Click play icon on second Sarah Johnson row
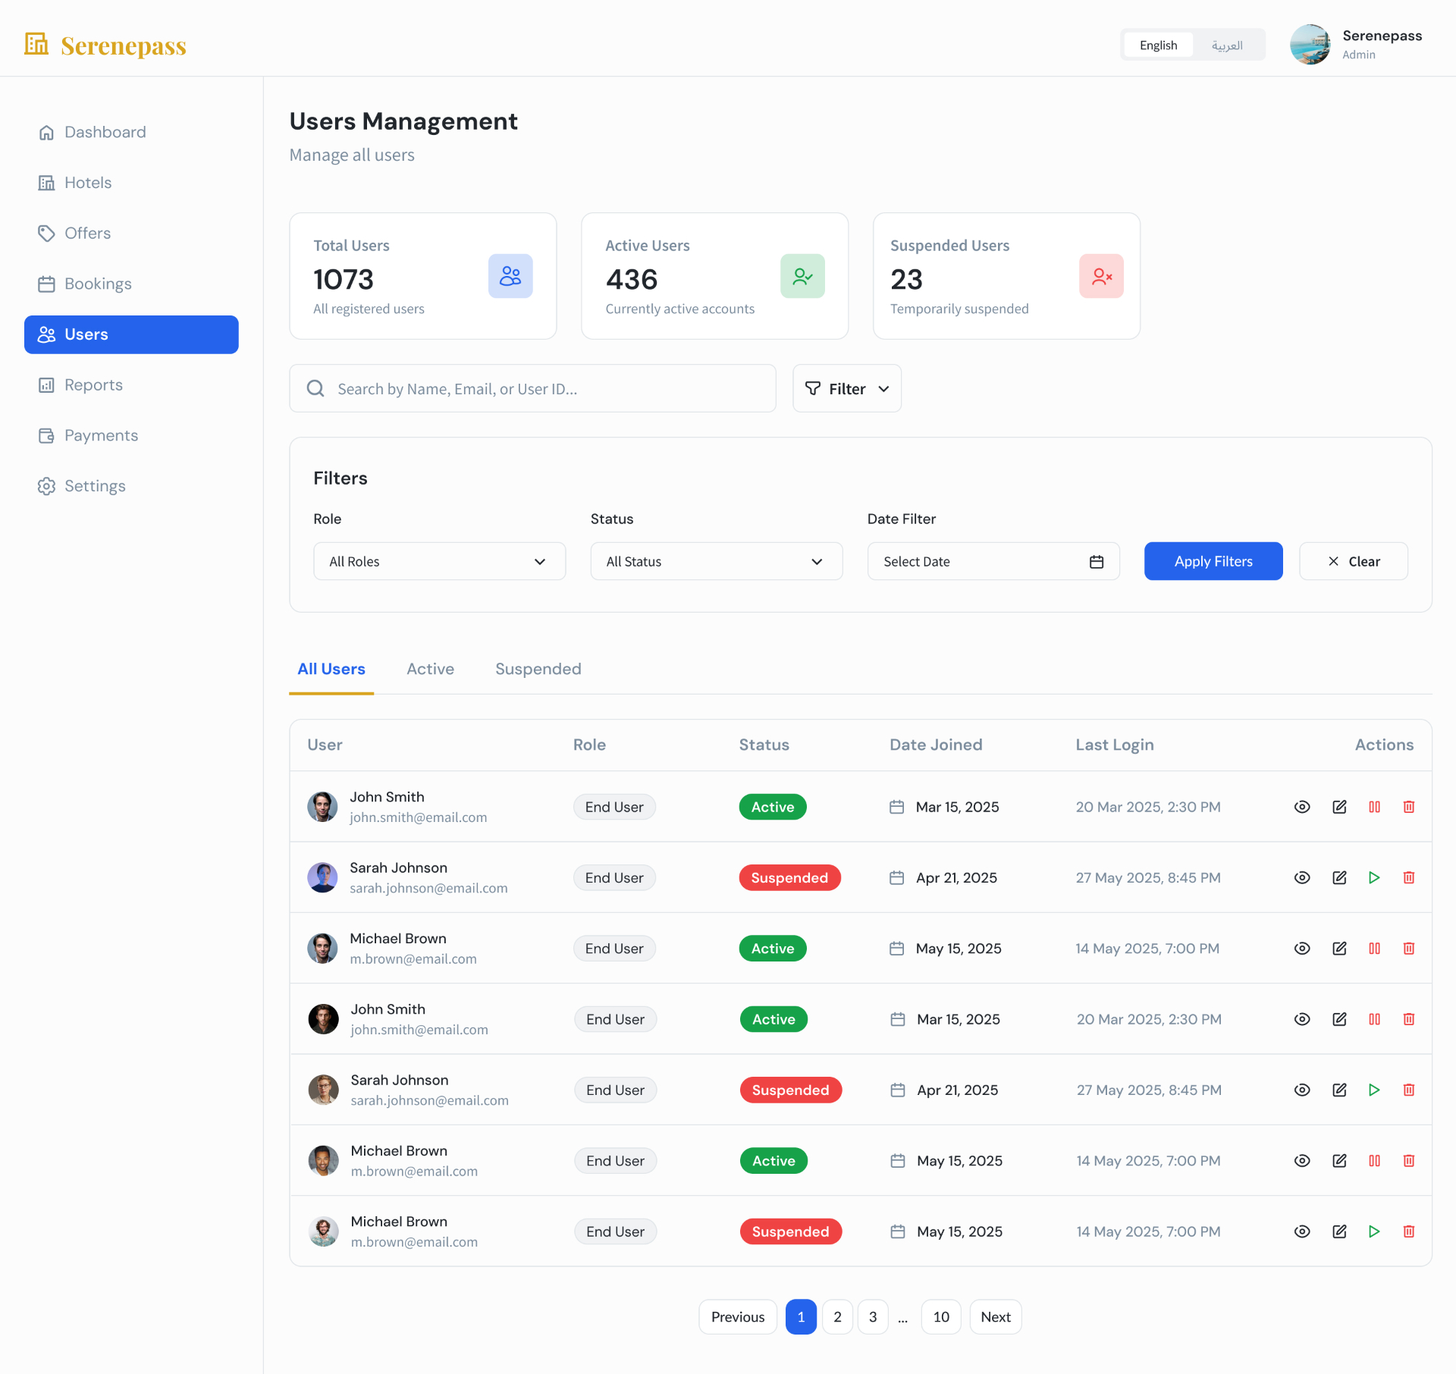The width and height of the screenshot is (1456, 1374). (1374, 1090)
